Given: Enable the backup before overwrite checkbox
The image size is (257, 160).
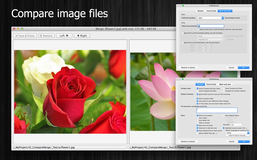Looking at the screenshot, I should click(199, 29).
